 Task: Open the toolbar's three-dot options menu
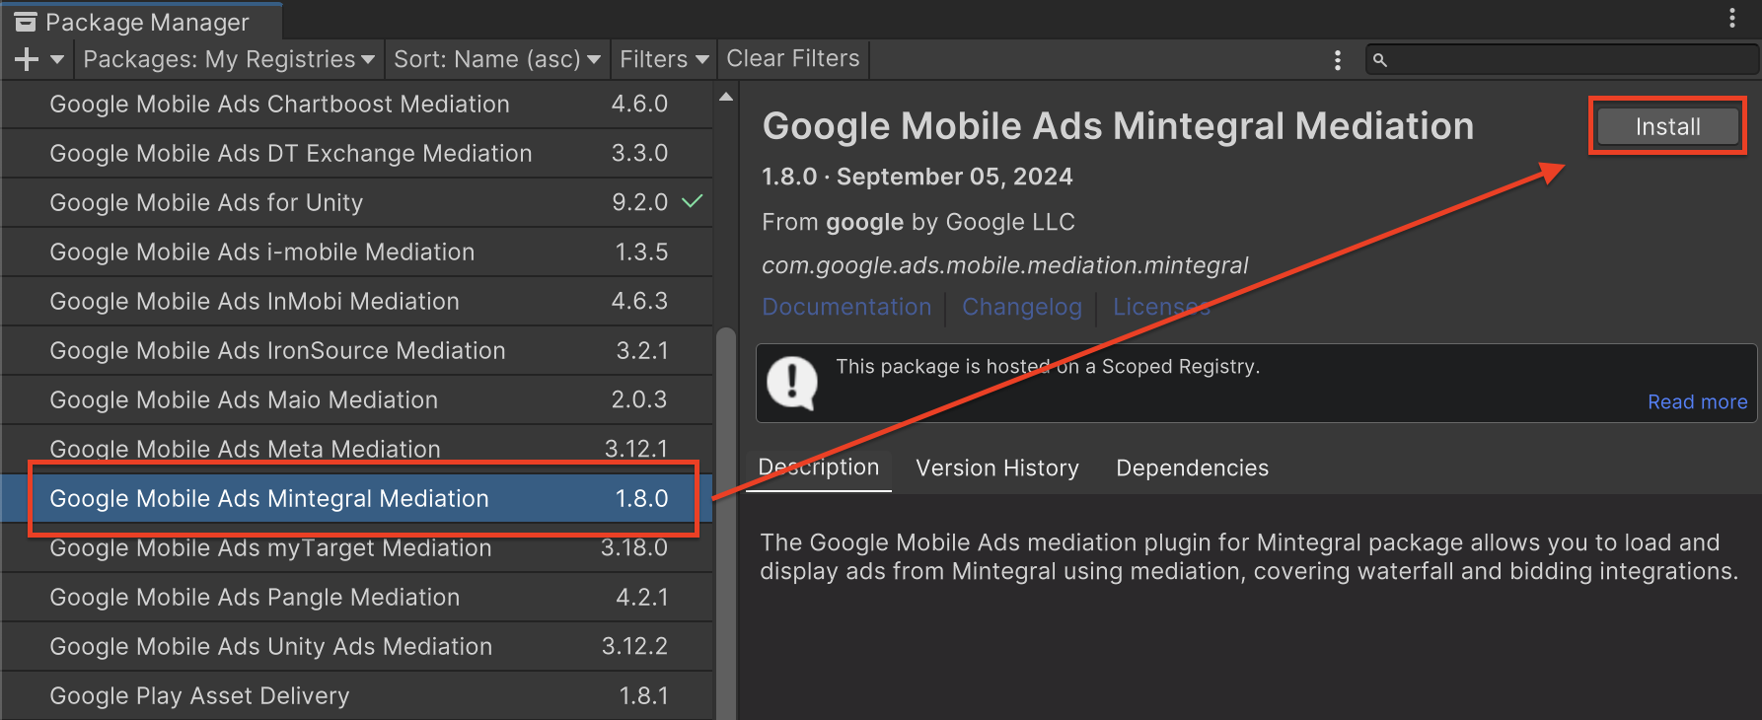click(1337, 60)
